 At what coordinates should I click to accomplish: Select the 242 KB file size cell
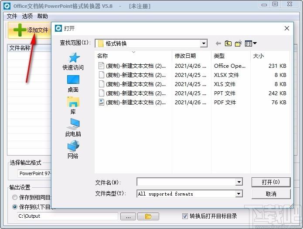pyautogui.click(x=277, y=93)
